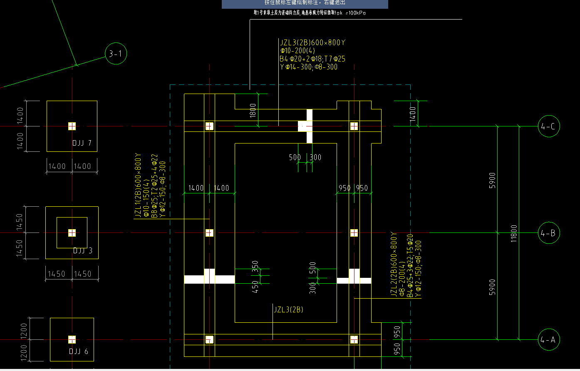Click the vertical JZL1(2B)600×800Y label

[x=138, y=186]
